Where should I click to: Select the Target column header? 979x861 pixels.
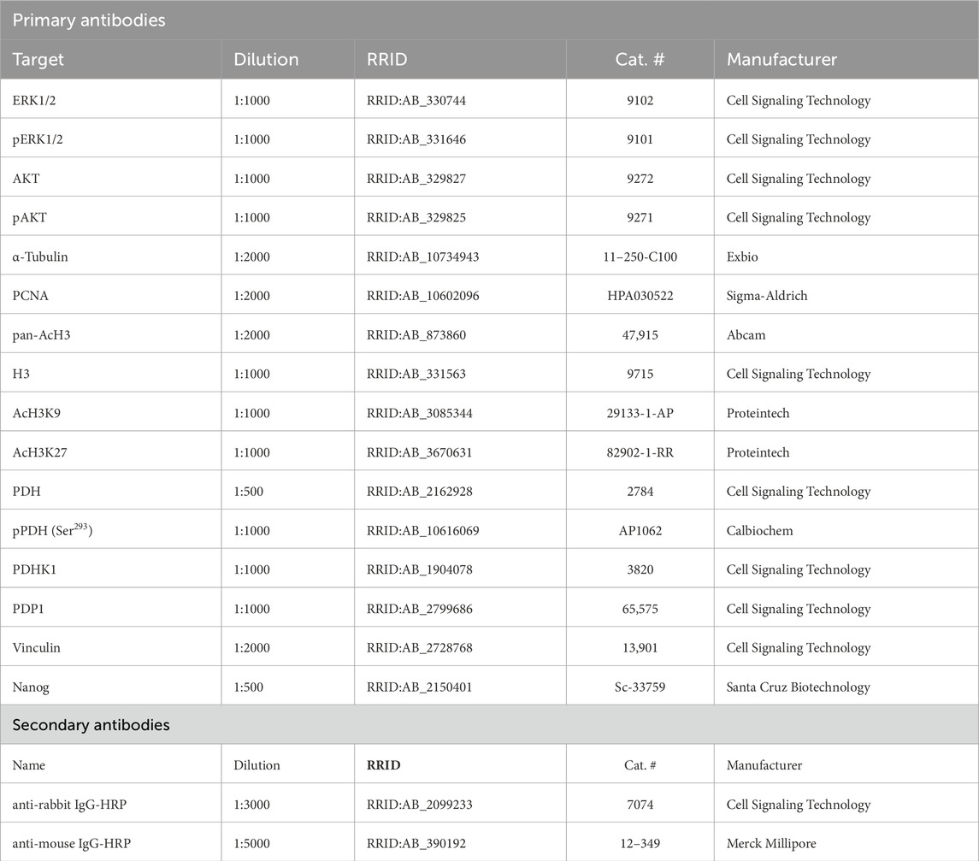pyautogui.click(x=38, y=60)
